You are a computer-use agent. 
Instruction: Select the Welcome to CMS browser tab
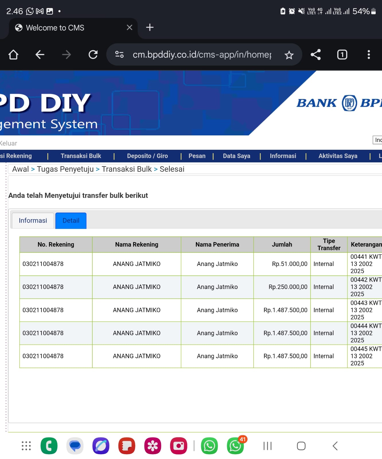73,28
